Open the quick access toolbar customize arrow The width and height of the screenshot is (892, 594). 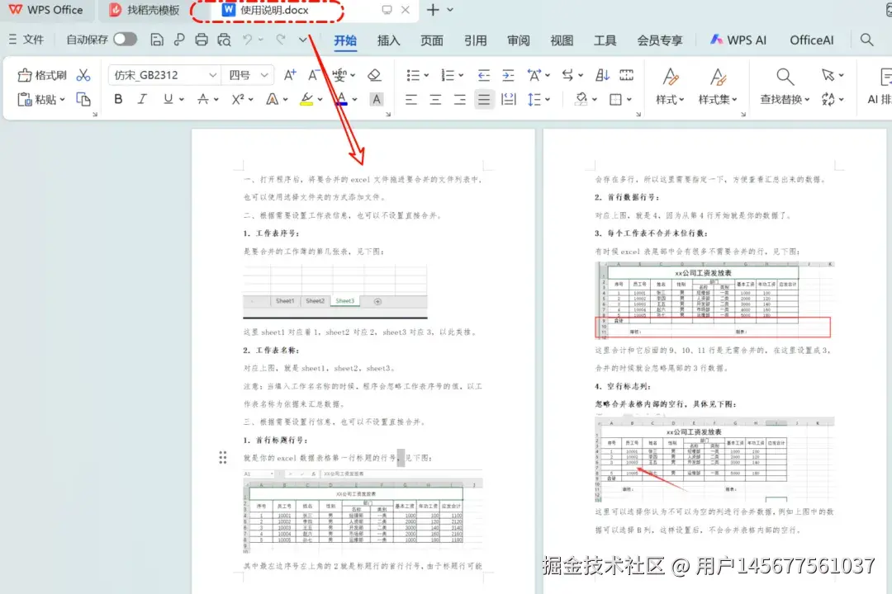click(x=302, y=40)
